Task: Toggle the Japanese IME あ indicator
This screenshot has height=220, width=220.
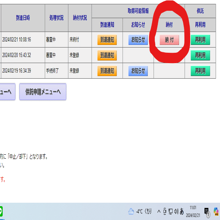Action: point(182,211)
